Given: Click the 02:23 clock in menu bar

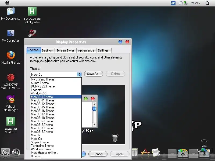Looking at the screenshot, I should (x=195, y=3).
